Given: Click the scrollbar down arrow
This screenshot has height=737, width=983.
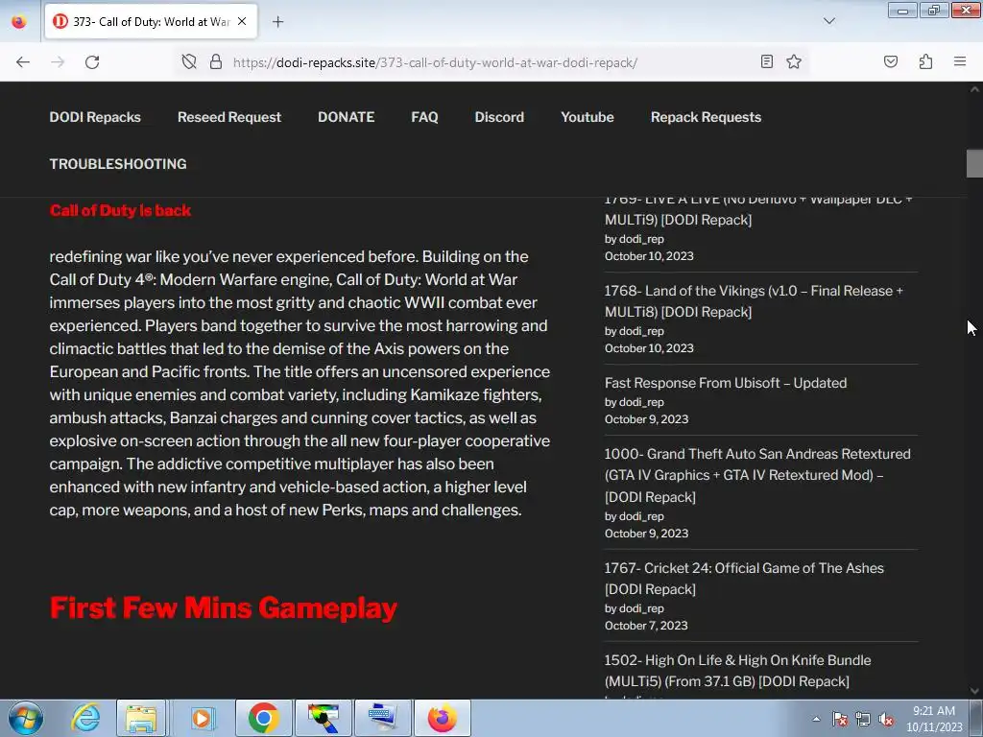Looking at the screenshot, I should pyautogui.click(x=974, y=691).
